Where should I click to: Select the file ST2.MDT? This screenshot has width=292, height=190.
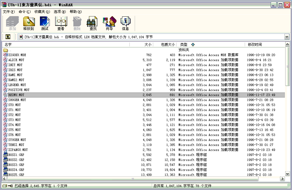[14, 115]
